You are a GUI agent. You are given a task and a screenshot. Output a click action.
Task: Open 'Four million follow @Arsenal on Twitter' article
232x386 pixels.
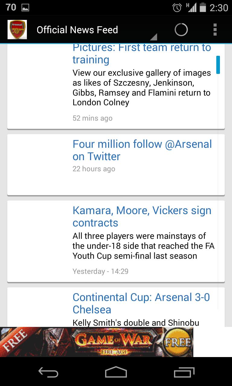tap(116, 164)
